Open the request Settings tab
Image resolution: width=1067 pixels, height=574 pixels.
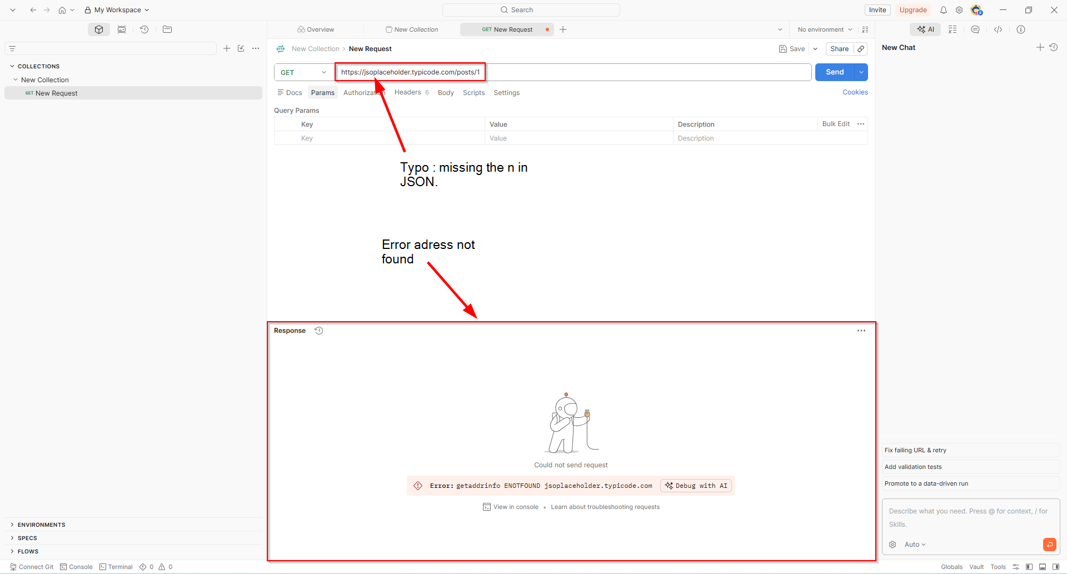click(506, 93)
